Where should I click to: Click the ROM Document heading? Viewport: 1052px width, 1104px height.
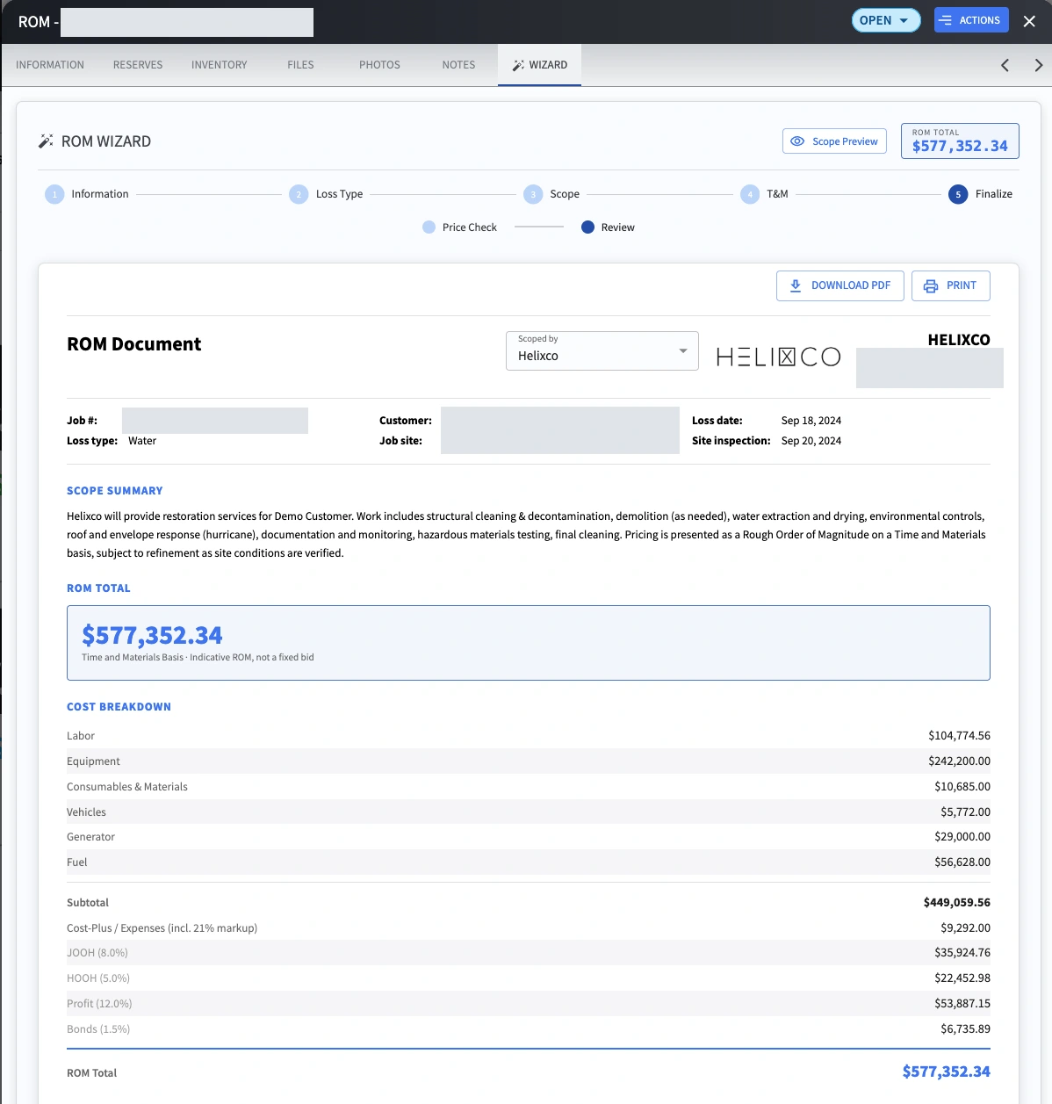[x=134, y=344]
